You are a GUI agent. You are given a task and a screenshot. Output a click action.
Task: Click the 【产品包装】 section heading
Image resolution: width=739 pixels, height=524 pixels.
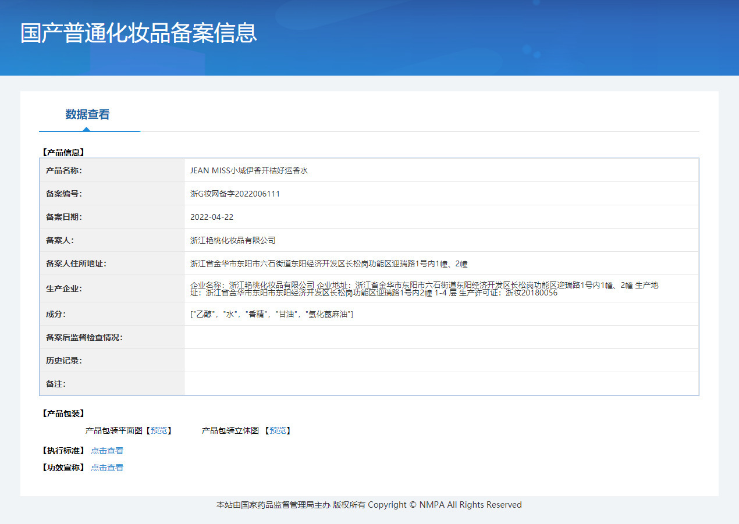point(63,414)
